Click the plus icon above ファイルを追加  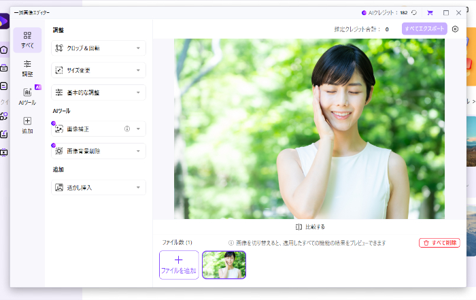pyautogui.click(x=179, y=260)
